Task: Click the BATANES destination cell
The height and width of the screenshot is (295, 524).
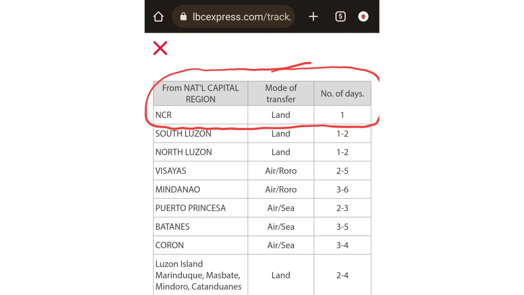Action: [200, 227]
